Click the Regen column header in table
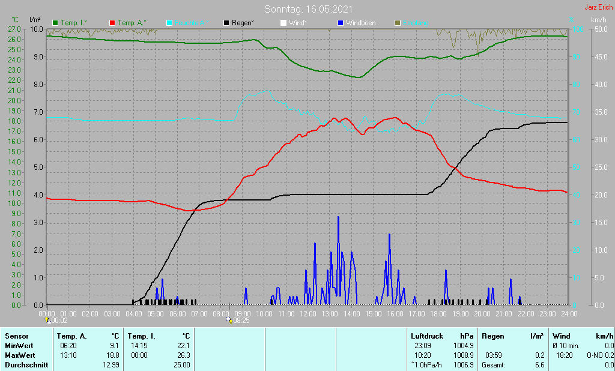615x371 pixels. pyautogui.click(x=492, y=336)
